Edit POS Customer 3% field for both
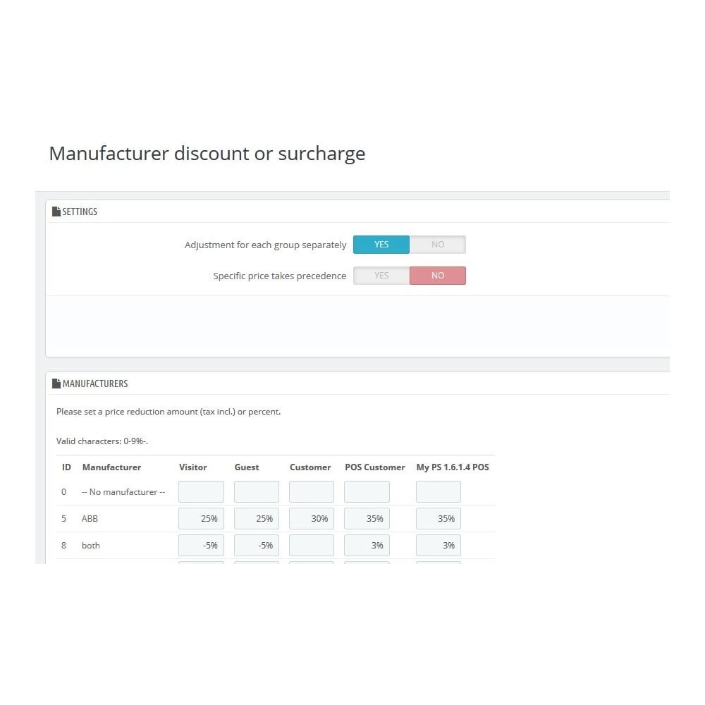The height and width of the screenshot is (705, 705). [x=367, y=546]
